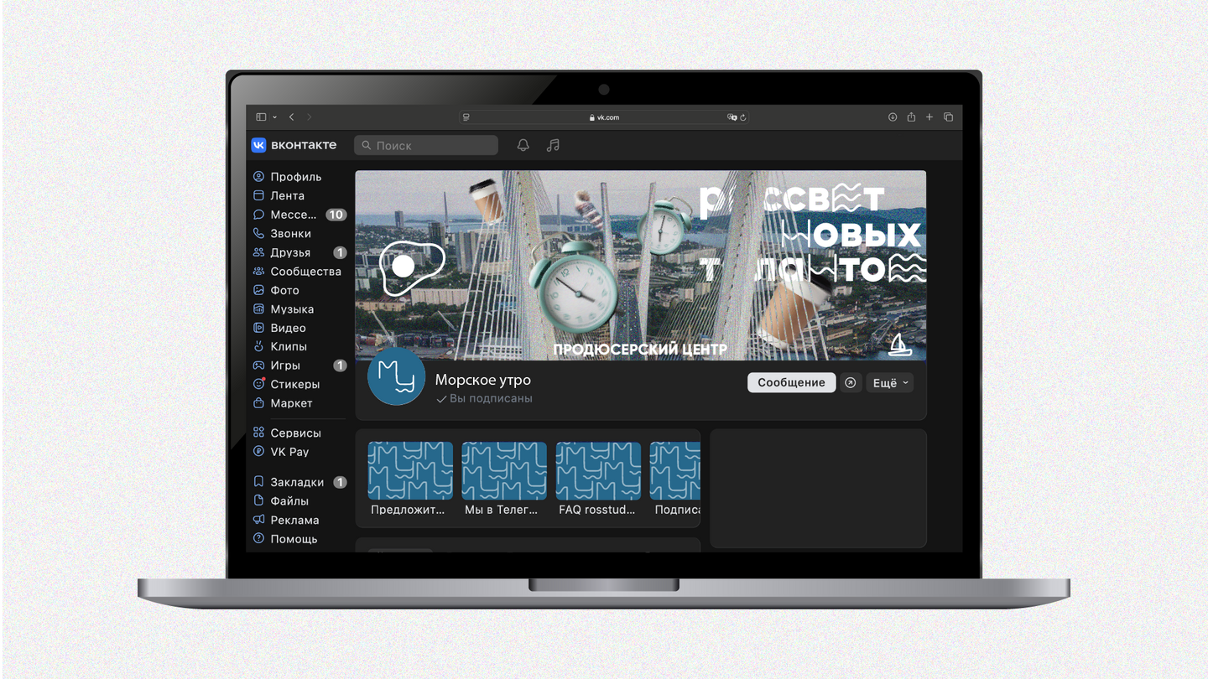Click the Морское утро community name
1208x679 pixels.
[x=482, y=380]
